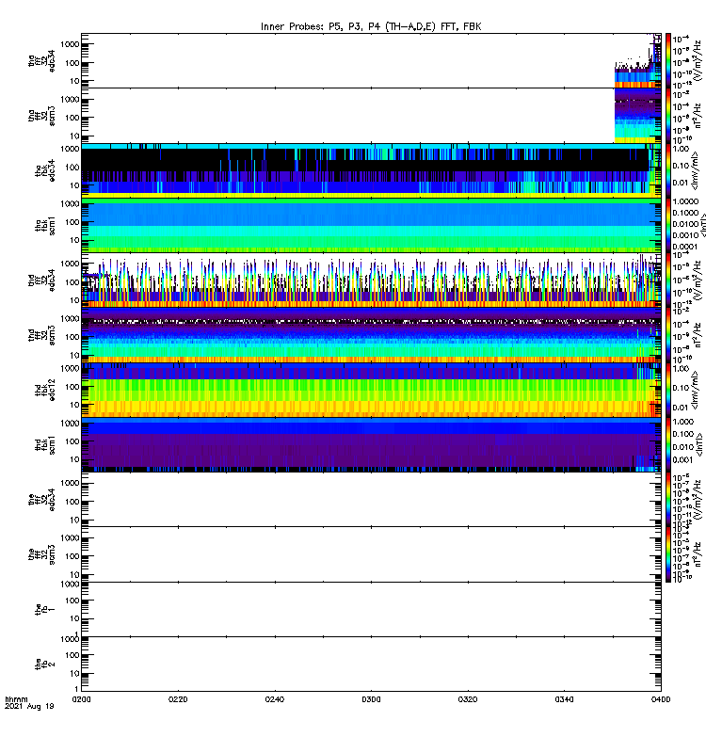Select the the fff 32 scm3 panel label
The width and height of the screenshot is (706, 753).
[x=41, y=554]
